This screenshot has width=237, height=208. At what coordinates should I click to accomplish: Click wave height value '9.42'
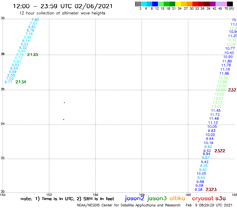[x=205, y=162]
